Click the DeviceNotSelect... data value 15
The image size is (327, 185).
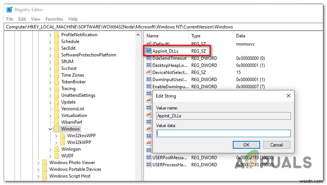tap(238, 73)
